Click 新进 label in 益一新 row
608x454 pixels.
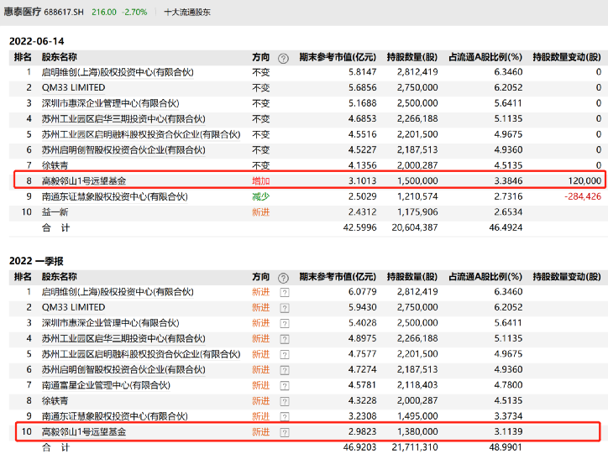click(x=261, y=212)
